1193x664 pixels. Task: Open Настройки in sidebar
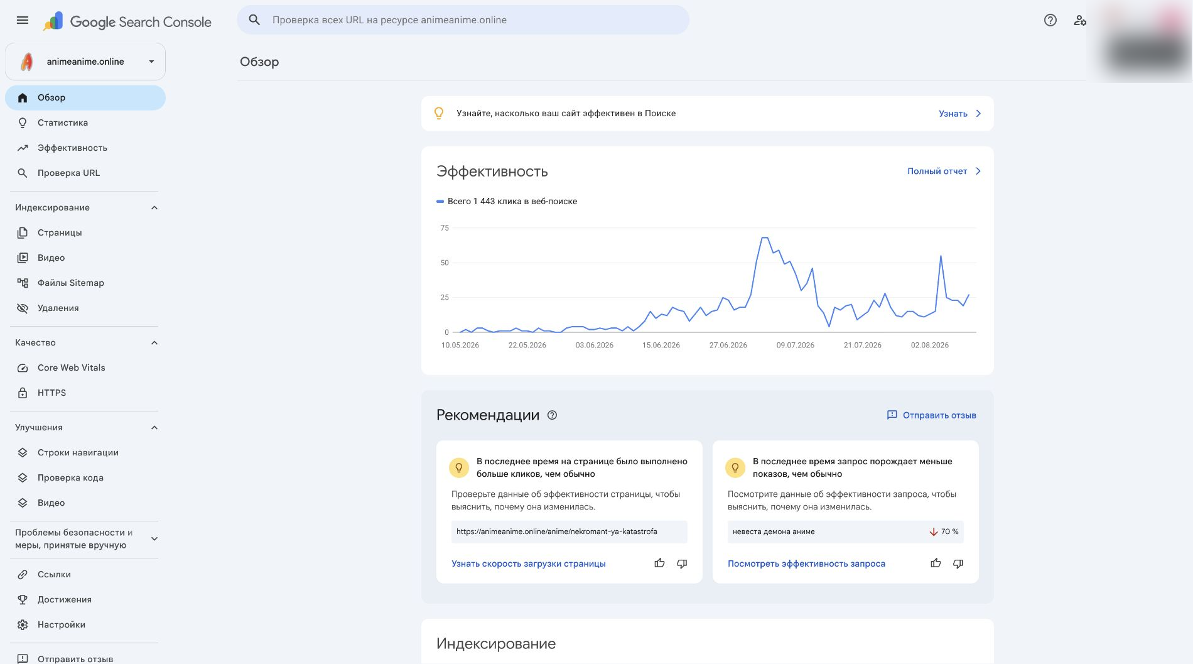[85, 624]
